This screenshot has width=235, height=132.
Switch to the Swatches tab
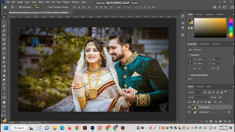199,14
